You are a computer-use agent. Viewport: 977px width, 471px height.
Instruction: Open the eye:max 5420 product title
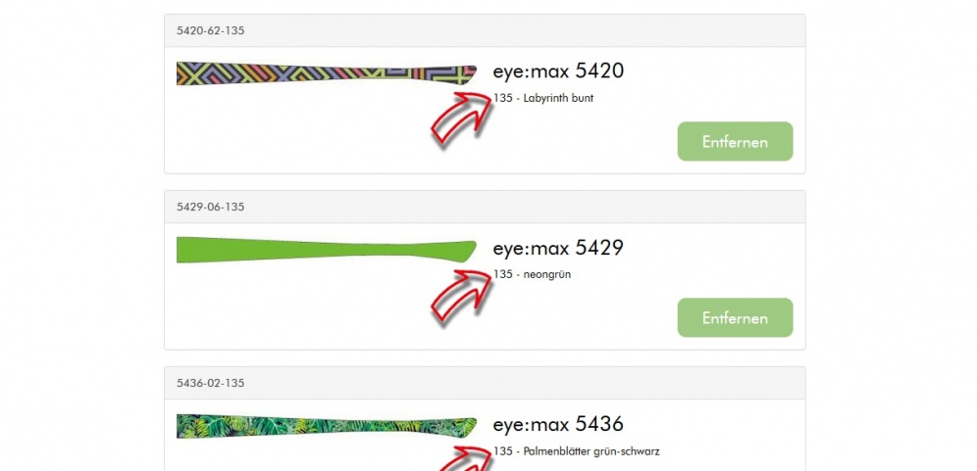[558, 71]
